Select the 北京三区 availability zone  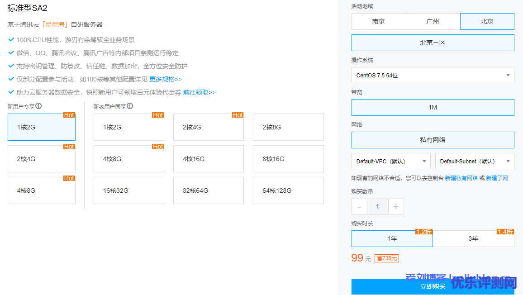[x=433, y=43]
